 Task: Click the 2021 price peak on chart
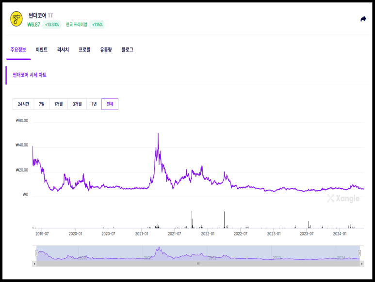point(158,134)
